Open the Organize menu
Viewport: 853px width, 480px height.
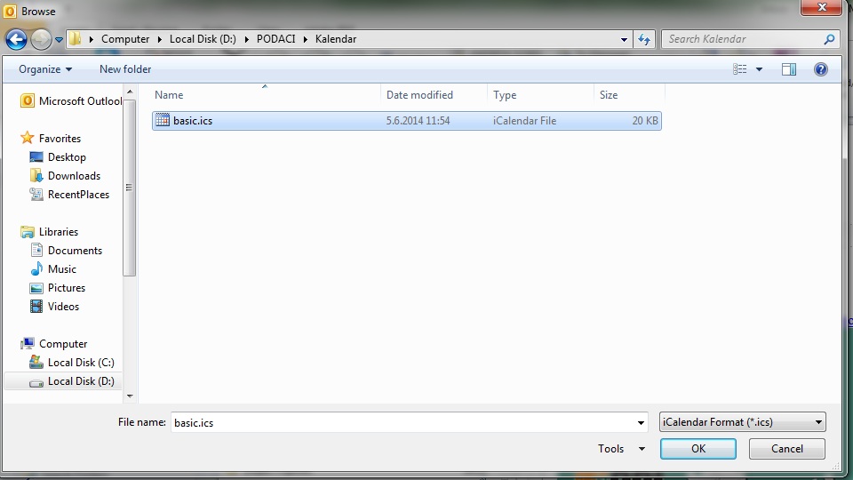pos(45,69)
